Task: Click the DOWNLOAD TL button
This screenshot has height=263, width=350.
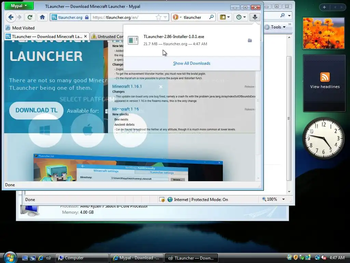Action: point(36,110)
